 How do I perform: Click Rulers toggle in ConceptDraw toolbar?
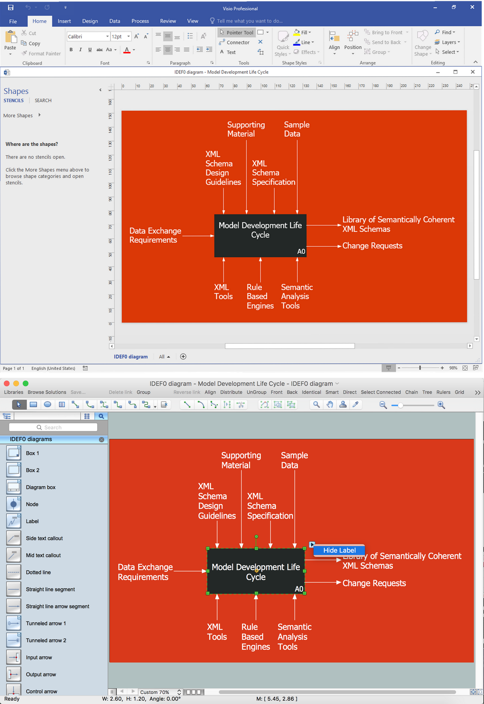[x=443, y=392]
